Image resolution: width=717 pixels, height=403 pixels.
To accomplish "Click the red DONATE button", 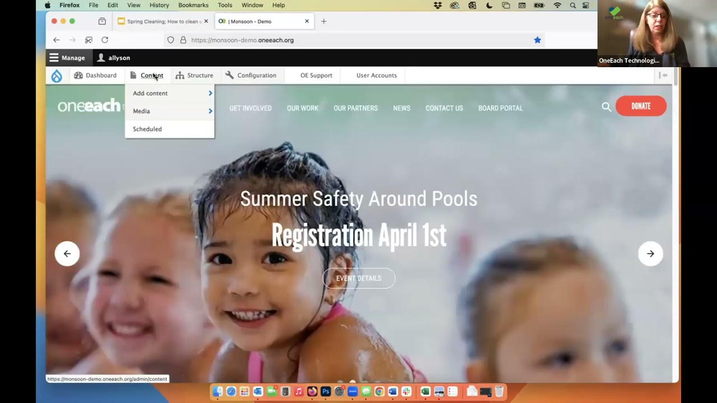I will click(641, 106).
